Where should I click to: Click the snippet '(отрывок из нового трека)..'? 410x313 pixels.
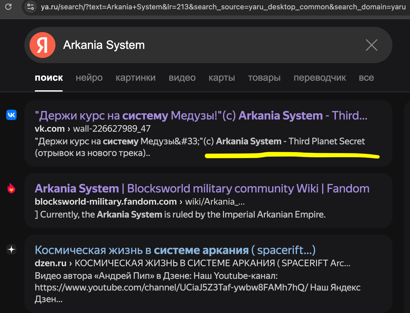click(x=93, y=153)
